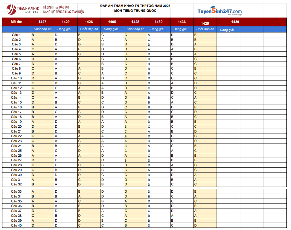Click 'Chốt đáp án' under code 1425

pos(205,29)
